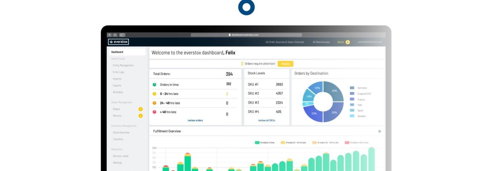Image resolution: width=493 pixels, height=171 pixels.
Task: Click the Alerts link in the header
Action: point(341,42)
